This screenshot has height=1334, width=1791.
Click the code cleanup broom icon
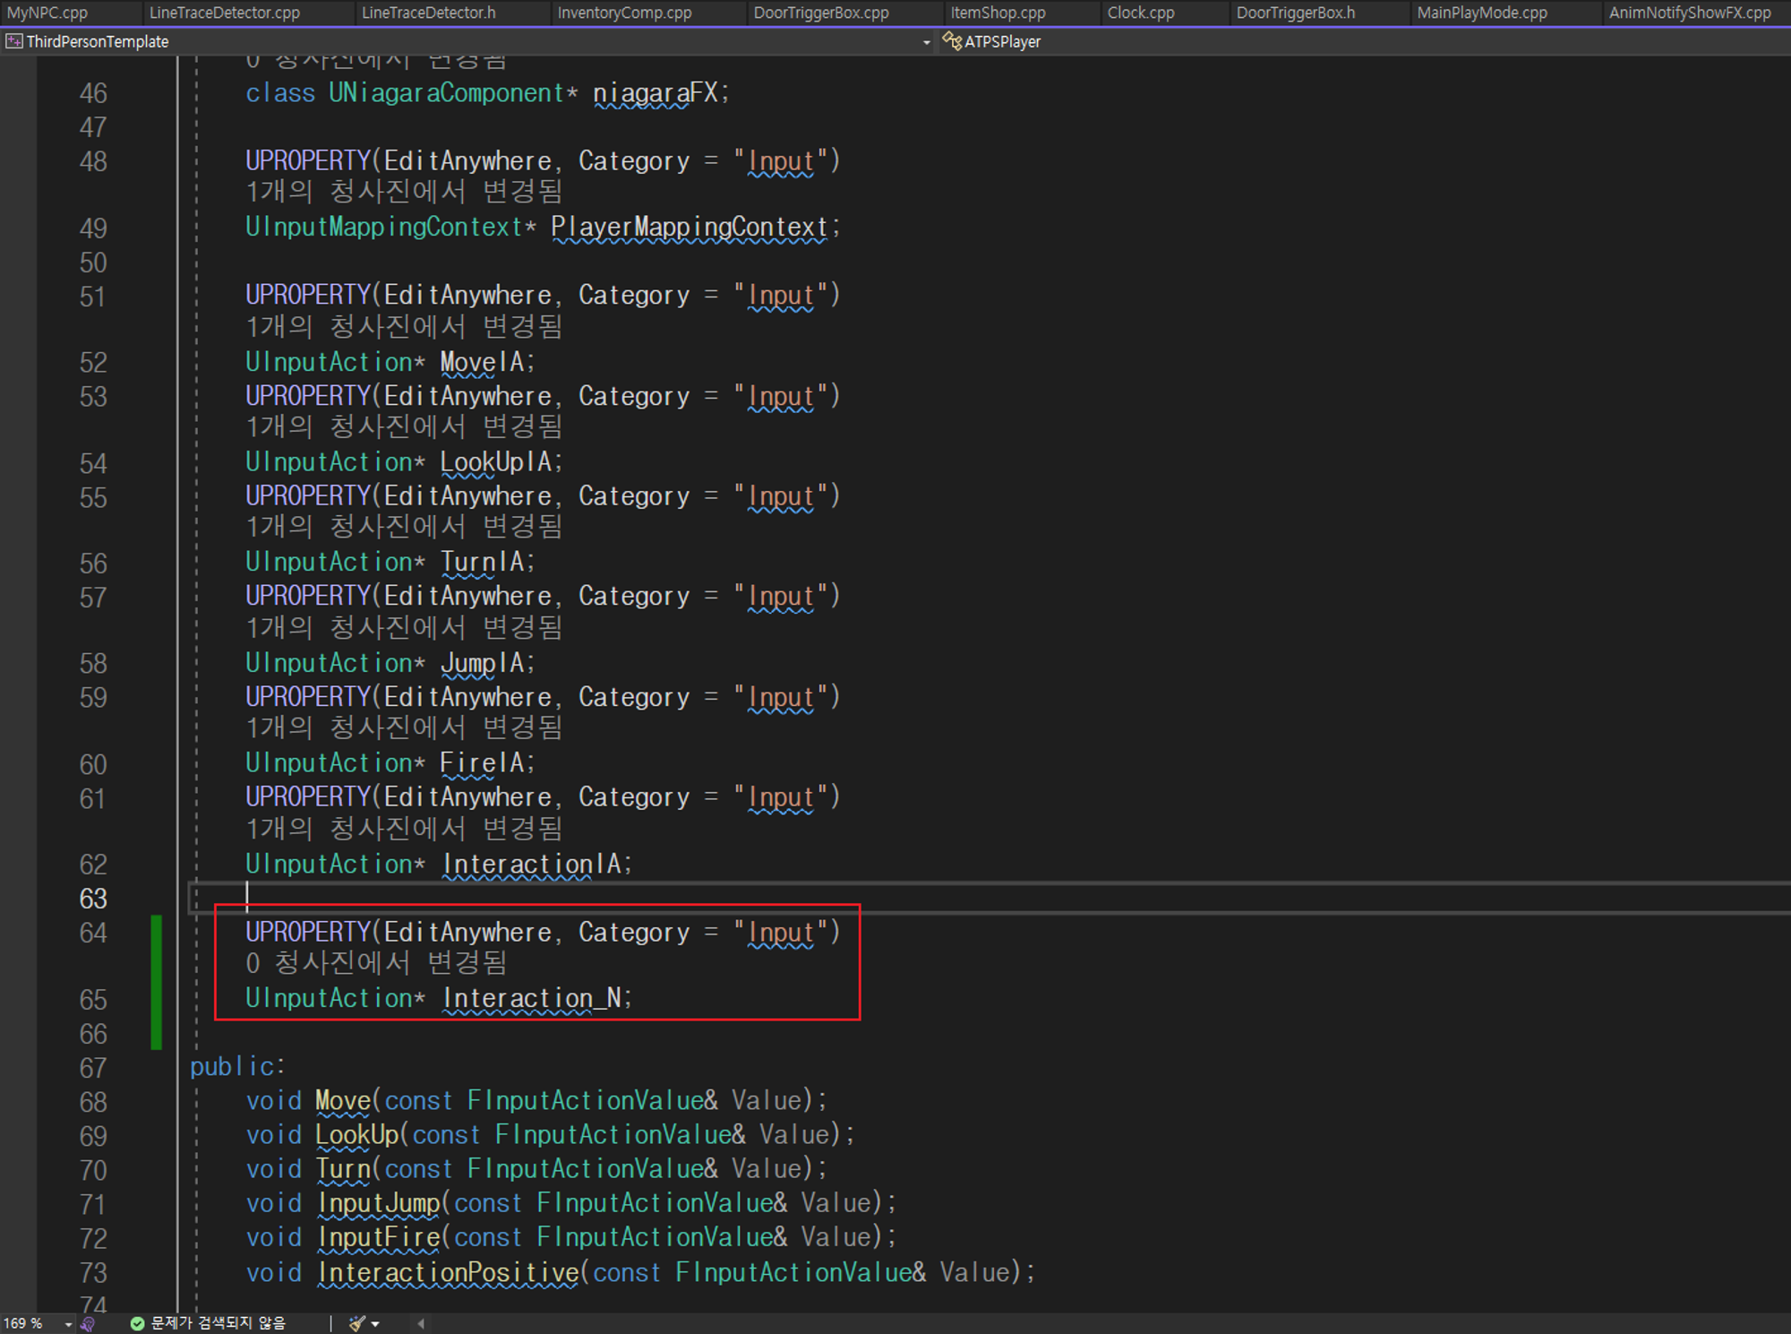click(357, 1323)
